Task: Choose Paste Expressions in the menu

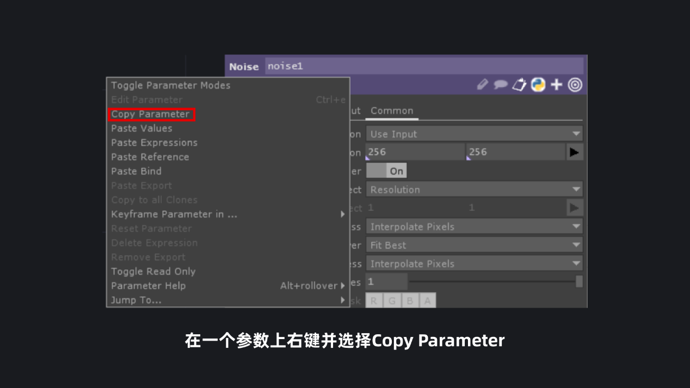Action: 154,142
